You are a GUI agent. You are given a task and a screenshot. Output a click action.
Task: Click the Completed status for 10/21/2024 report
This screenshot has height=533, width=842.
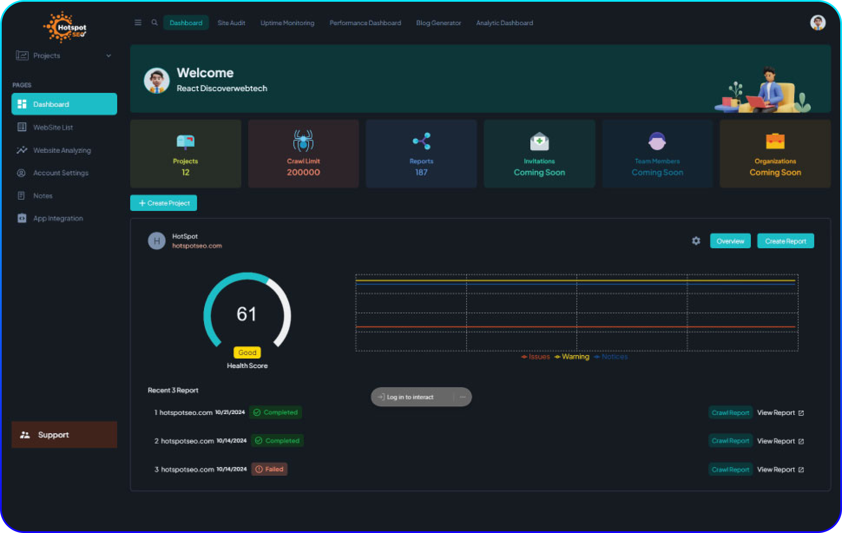pos(276,412)
